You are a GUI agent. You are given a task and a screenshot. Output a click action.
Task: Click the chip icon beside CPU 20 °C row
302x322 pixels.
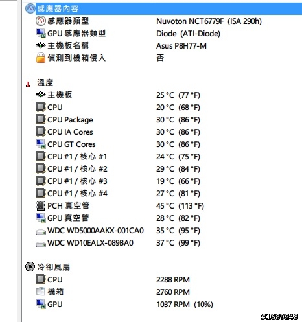[41, 107]
